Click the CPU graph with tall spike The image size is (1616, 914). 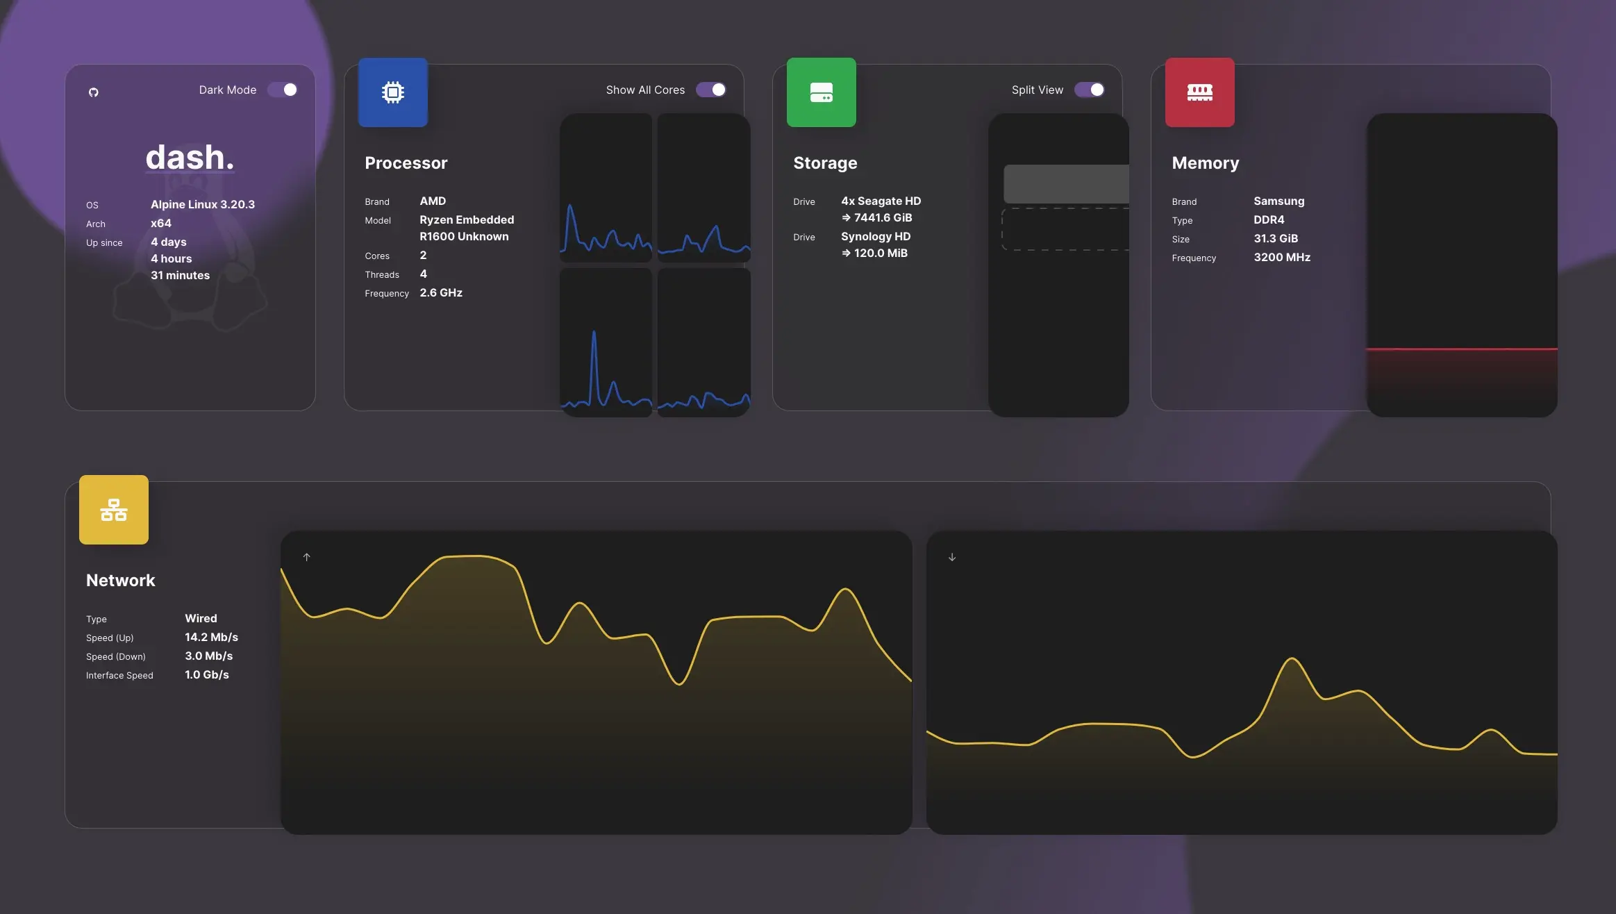pos(606,342)
